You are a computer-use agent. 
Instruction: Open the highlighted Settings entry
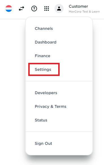coord(43,69)
